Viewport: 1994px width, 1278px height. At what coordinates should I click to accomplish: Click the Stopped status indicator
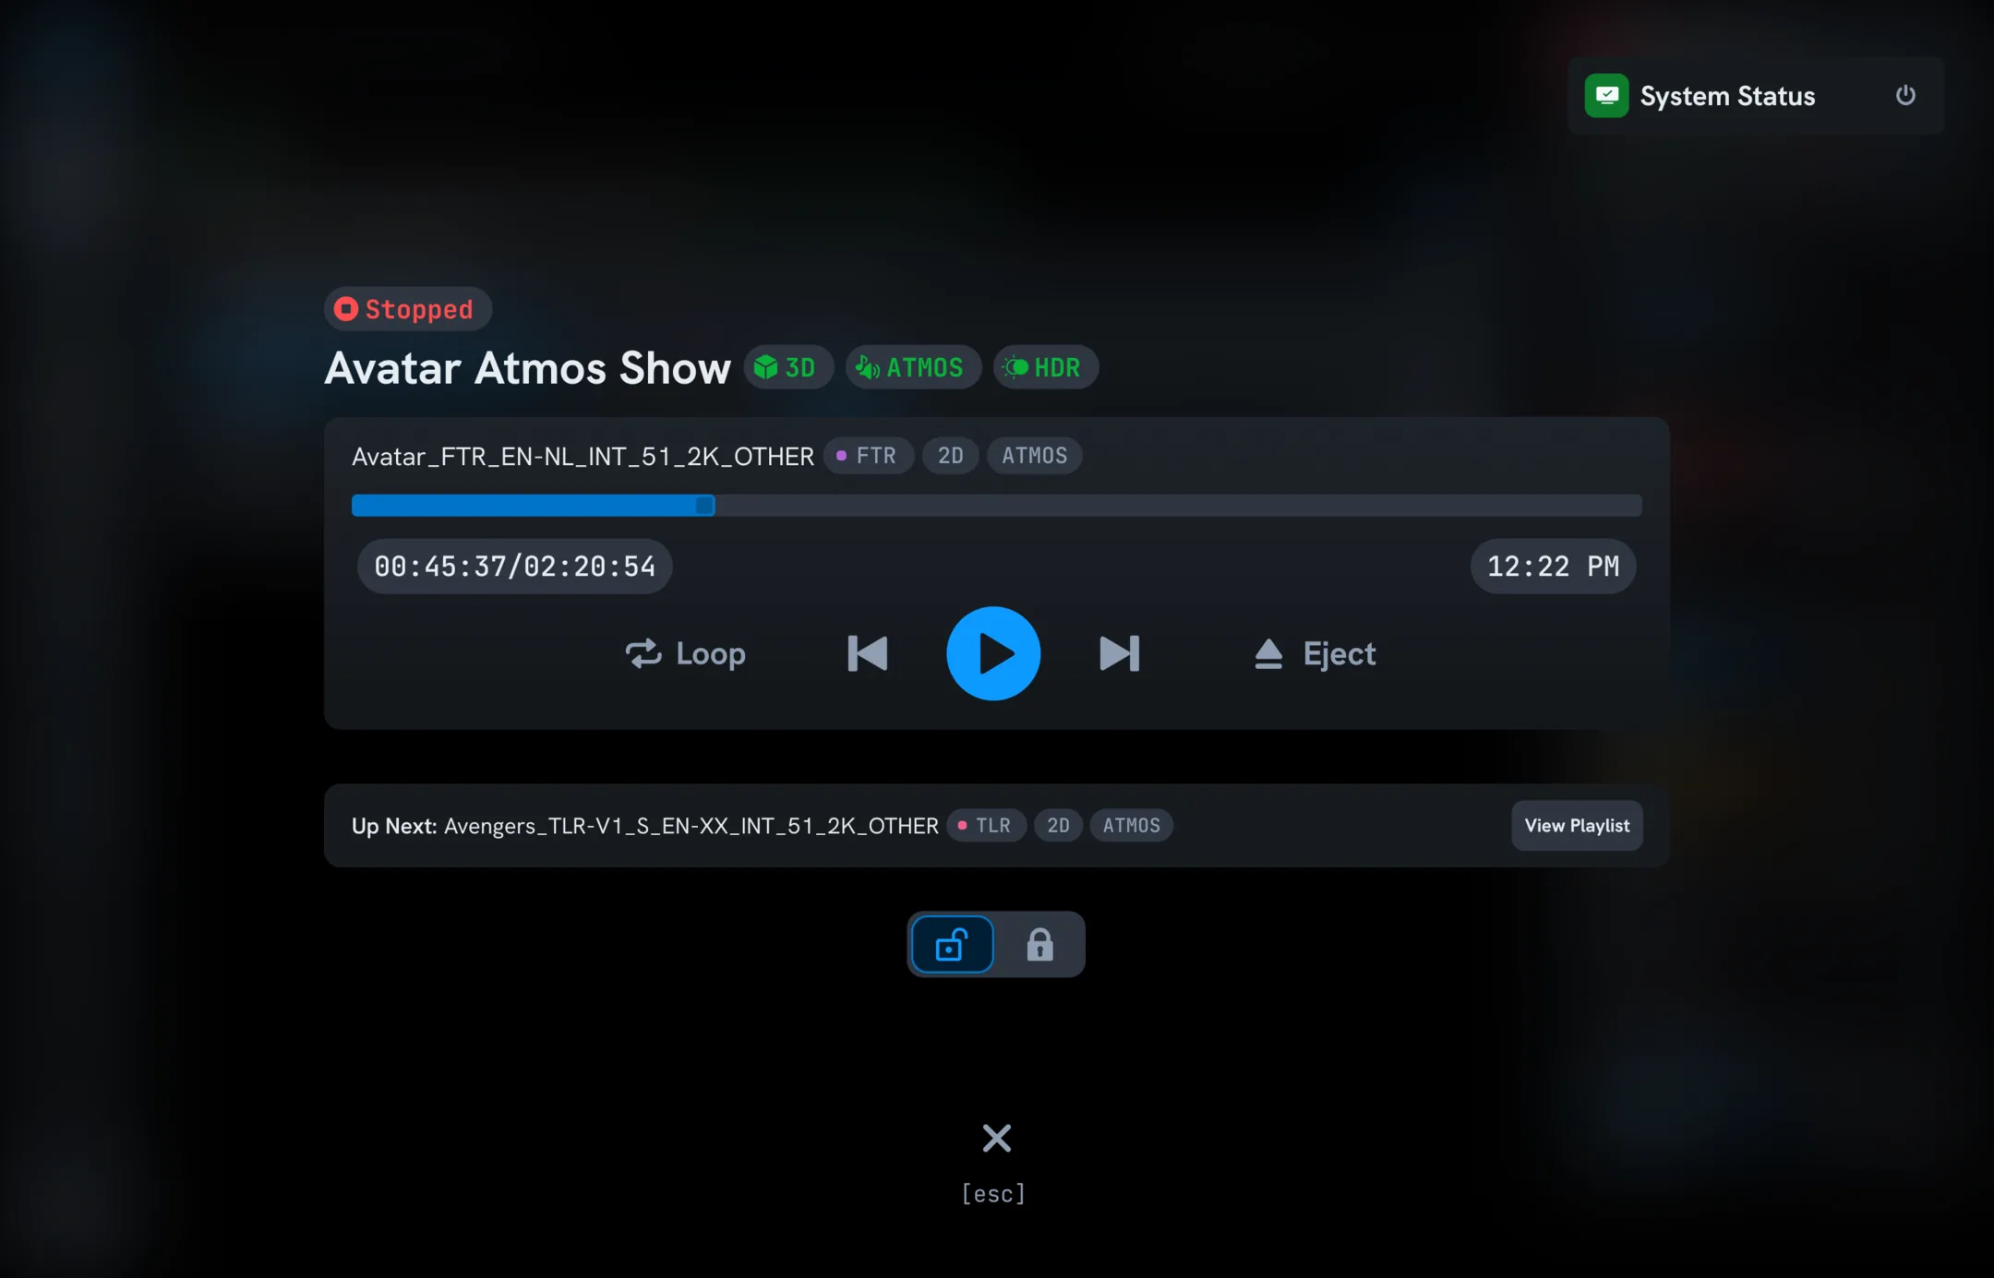(407, 308)
